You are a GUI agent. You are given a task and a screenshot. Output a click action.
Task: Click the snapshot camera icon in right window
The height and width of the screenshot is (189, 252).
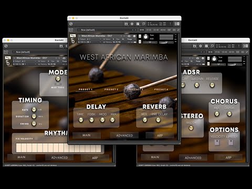tap(197, 58)
